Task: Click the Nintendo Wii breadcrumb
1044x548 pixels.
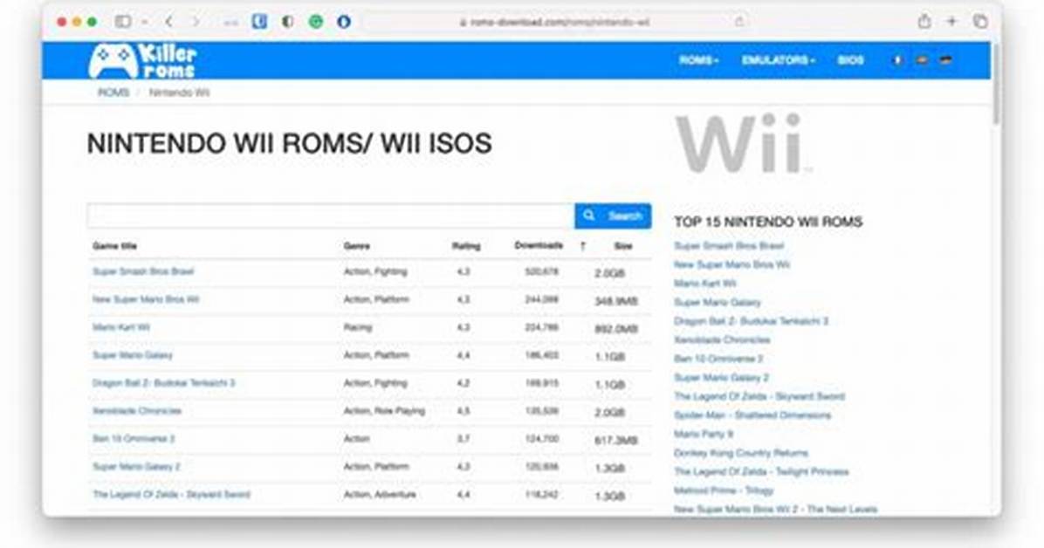Action: (x=179, y=92)
